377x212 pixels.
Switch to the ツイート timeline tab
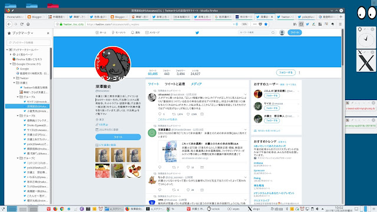point(153,84)
